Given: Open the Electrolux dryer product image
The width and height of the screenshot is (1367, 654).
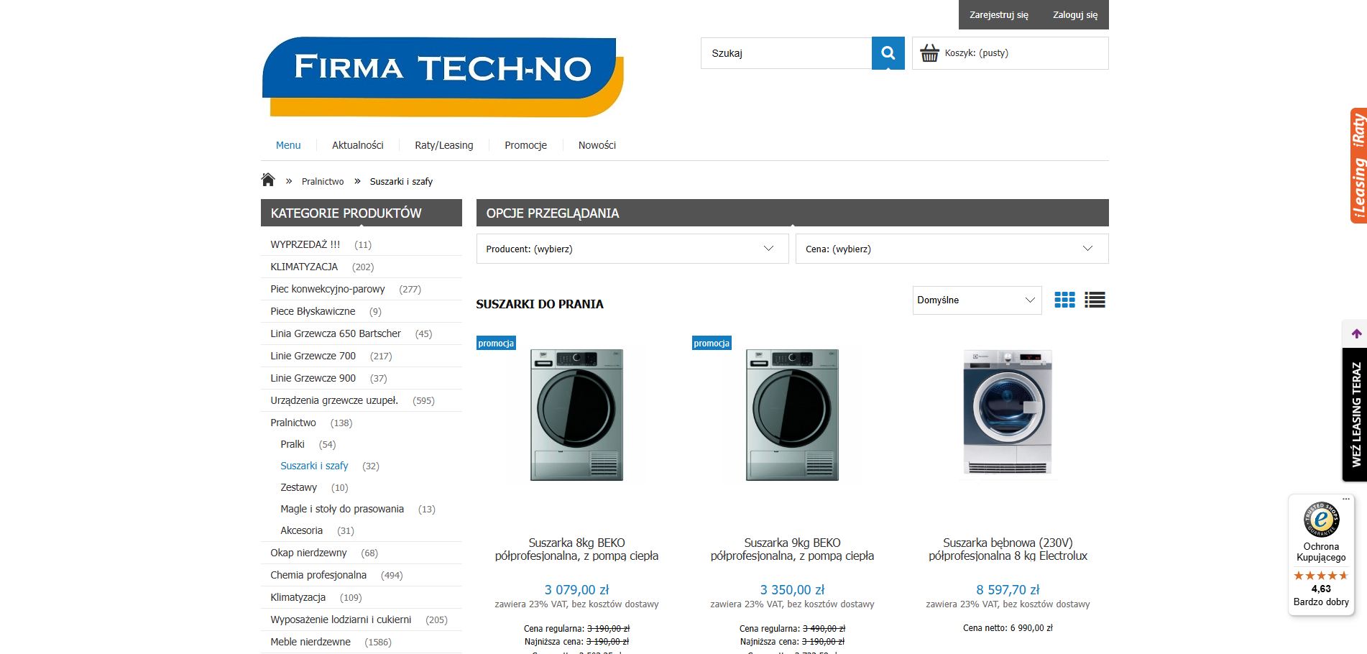Looking at the screenshot, I should (x=1008, y=413).
